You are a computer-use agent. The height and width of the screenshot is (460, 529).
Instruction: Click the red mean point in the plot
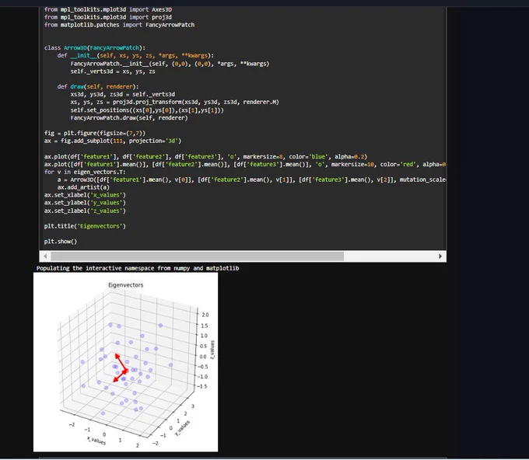point(127,371)
